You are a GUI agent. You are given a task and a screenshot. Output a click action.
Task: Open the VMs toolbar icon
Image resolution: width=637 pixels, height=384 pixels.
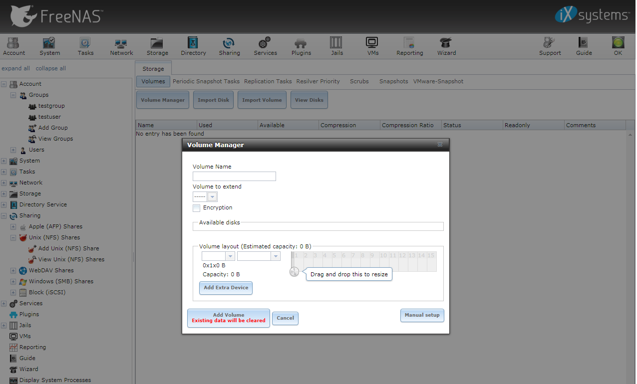coord(372,46)
